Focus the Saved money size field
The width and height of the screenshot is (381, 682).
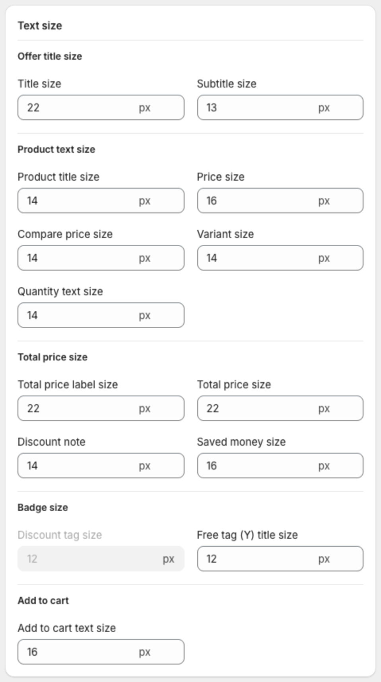click(x=280, y=466)
